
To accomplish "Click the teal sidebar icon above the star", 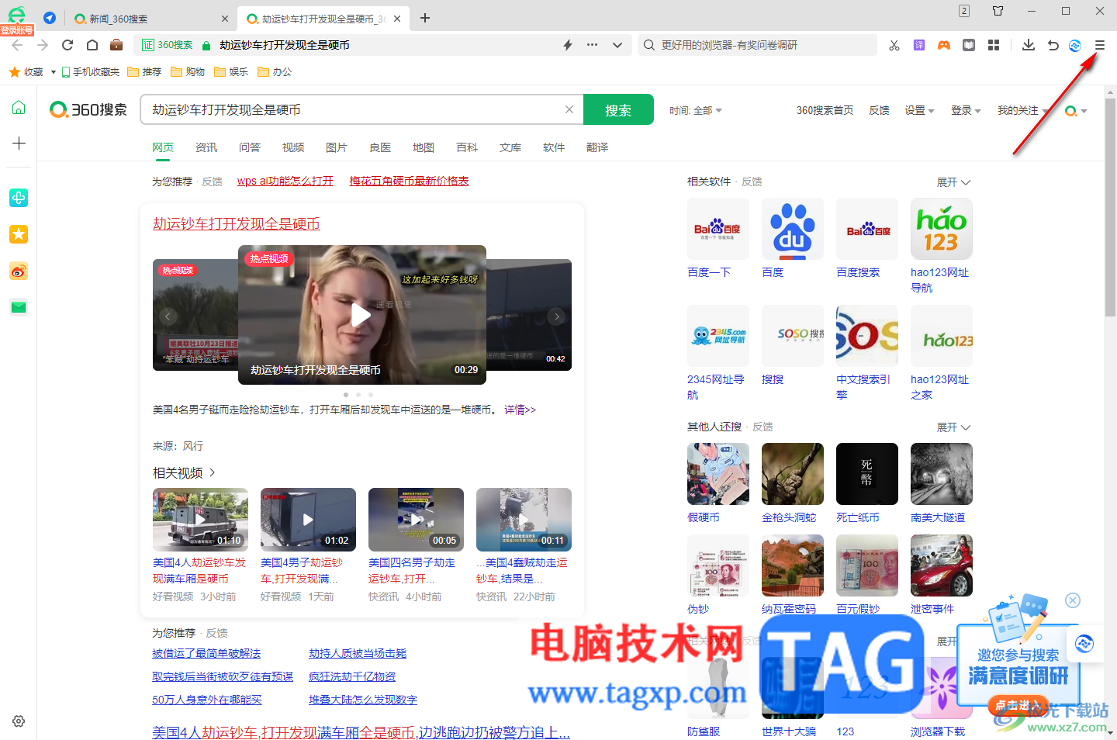I will (x=19, y=198).
